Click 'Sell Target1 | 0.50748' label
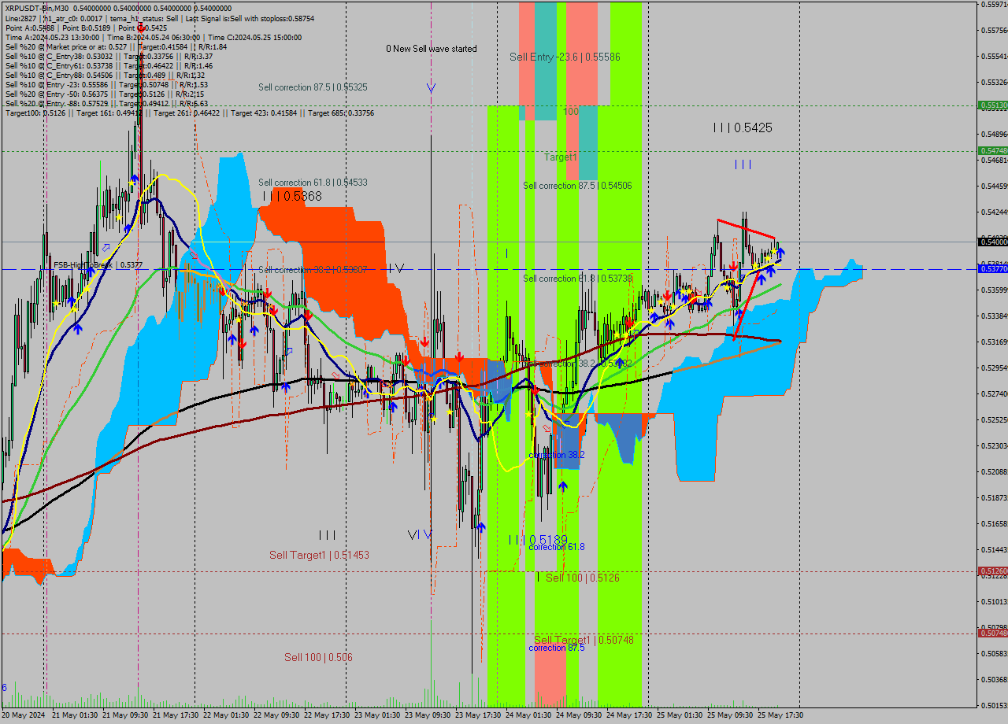Viewport: 1008px width, 724px height. coord(584,640)
